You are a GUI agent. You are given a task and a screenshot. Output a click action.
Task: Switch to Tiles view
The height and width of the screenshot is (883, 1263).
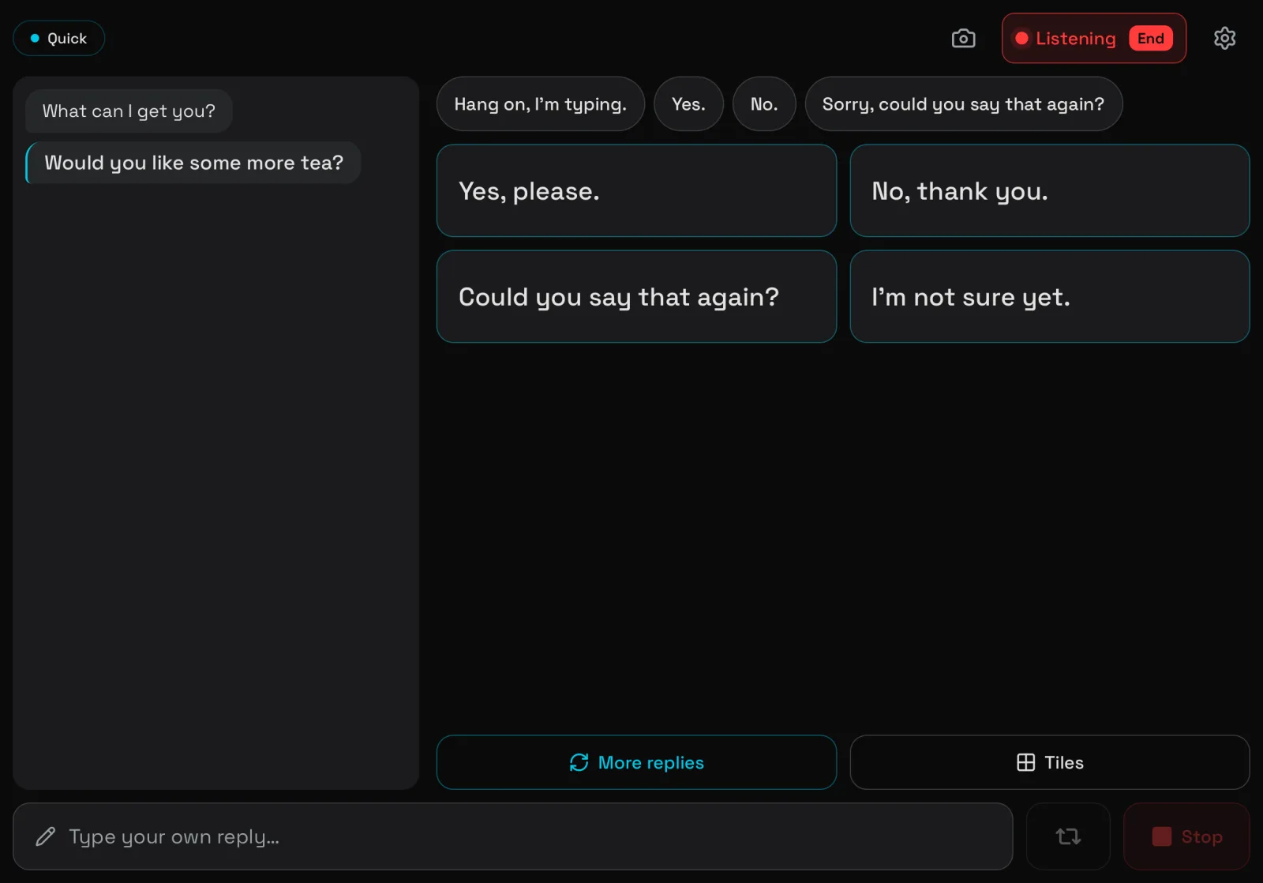[x=1049, y=762]
